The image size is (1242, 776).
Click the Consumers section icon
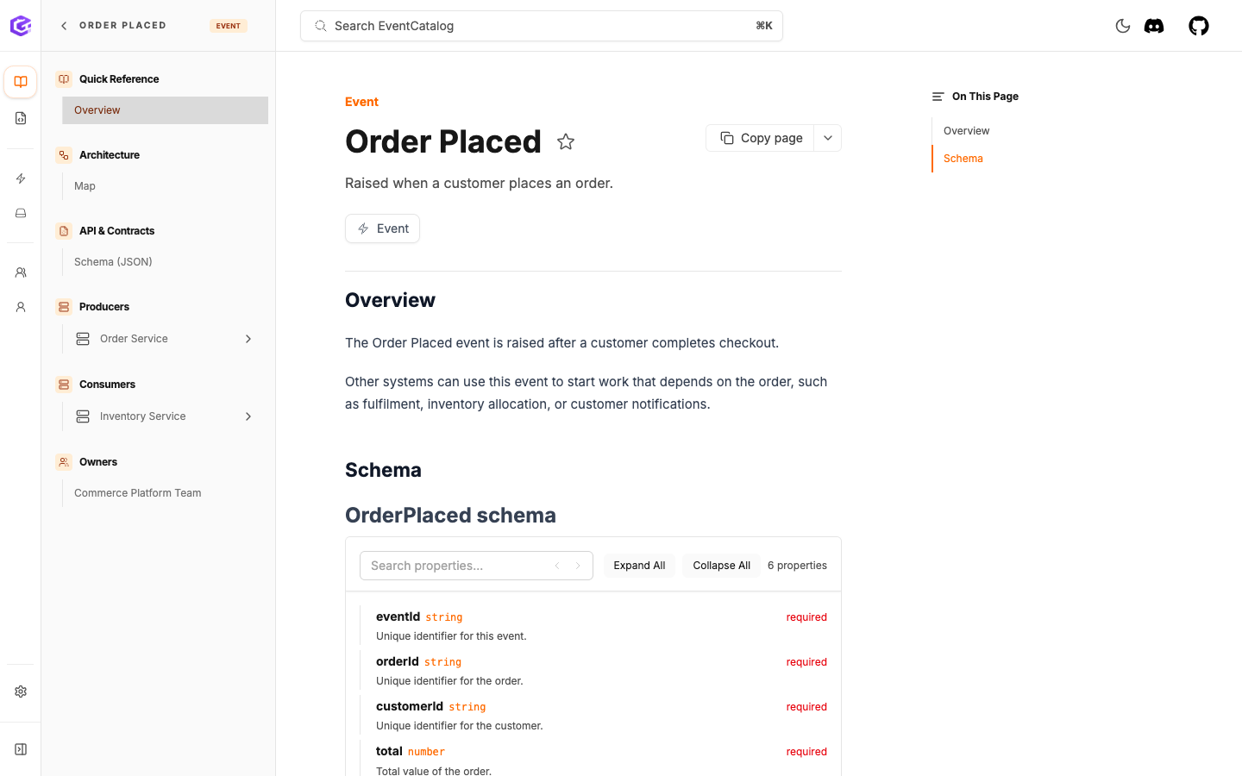point(64,385)
